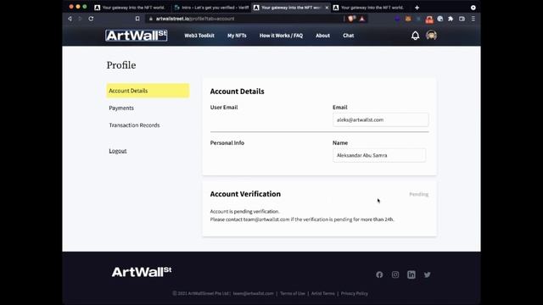
Task: Click the 'Personal Info' label
Action: click(227, 143)
